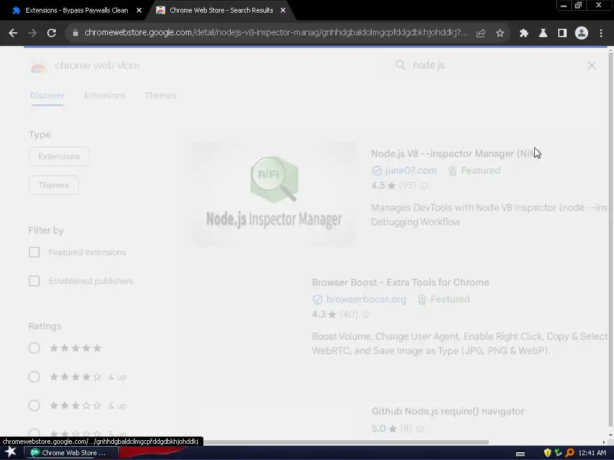This screenshot has width=614, height=460.
Task: Check the Established publishers filter
Action: tap(34, 282)
